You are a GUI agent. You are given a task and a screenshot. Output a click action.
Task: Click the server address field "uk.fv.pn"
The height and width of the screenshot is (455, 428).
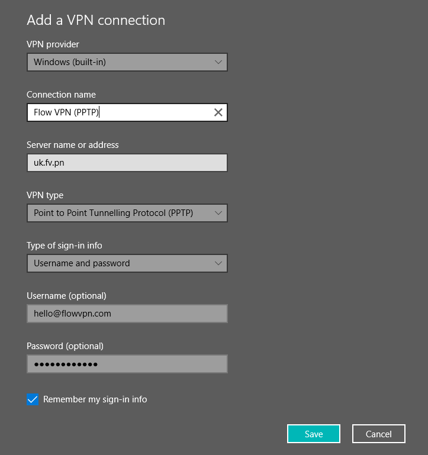[x=127, y=163]
